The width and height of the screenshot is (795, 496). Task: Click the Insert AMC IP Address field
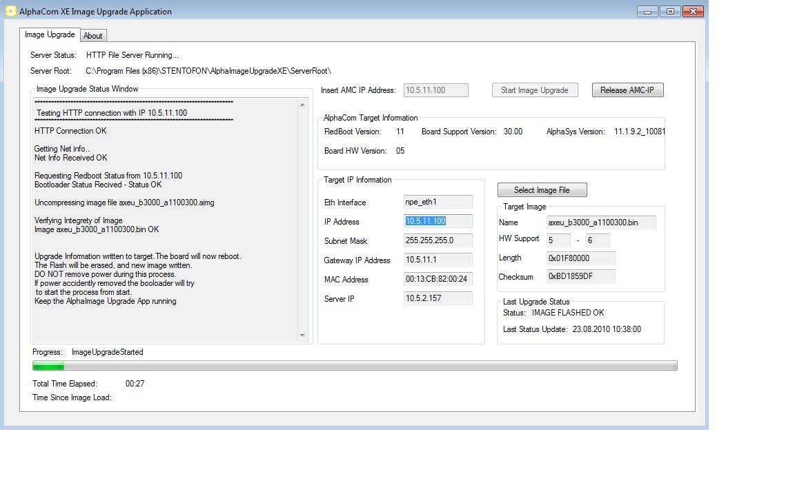point(435,90)
